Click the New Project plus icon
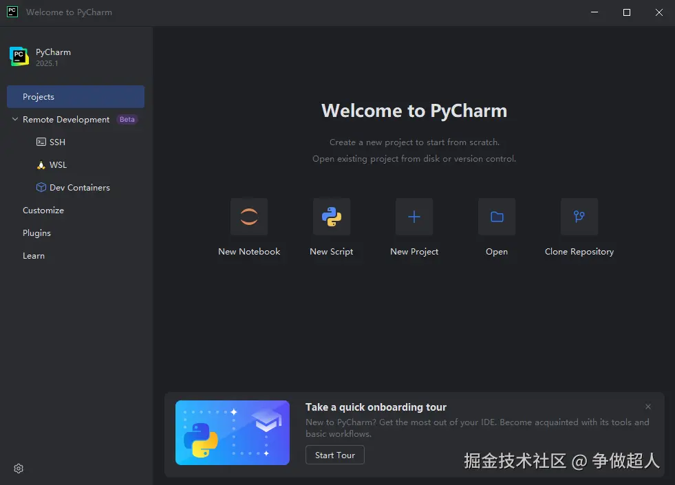The height and width of the screenshot is (485, 675). coord(414,217)
